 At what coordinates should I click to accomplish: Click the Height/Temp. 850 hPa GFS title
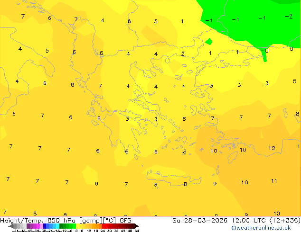(66, 220)
